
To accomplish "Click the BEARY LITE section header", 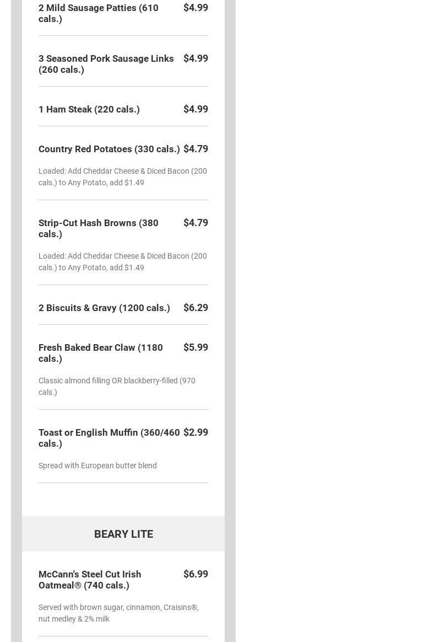I will [123, 534].
